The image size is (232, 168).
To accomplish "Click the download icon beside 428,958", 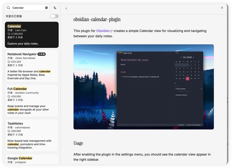I will click(9, 97).
